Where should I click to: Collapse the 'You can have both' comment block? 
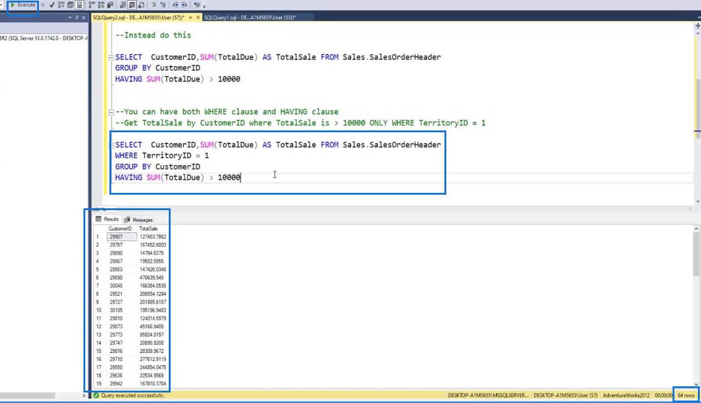[111, 112]
